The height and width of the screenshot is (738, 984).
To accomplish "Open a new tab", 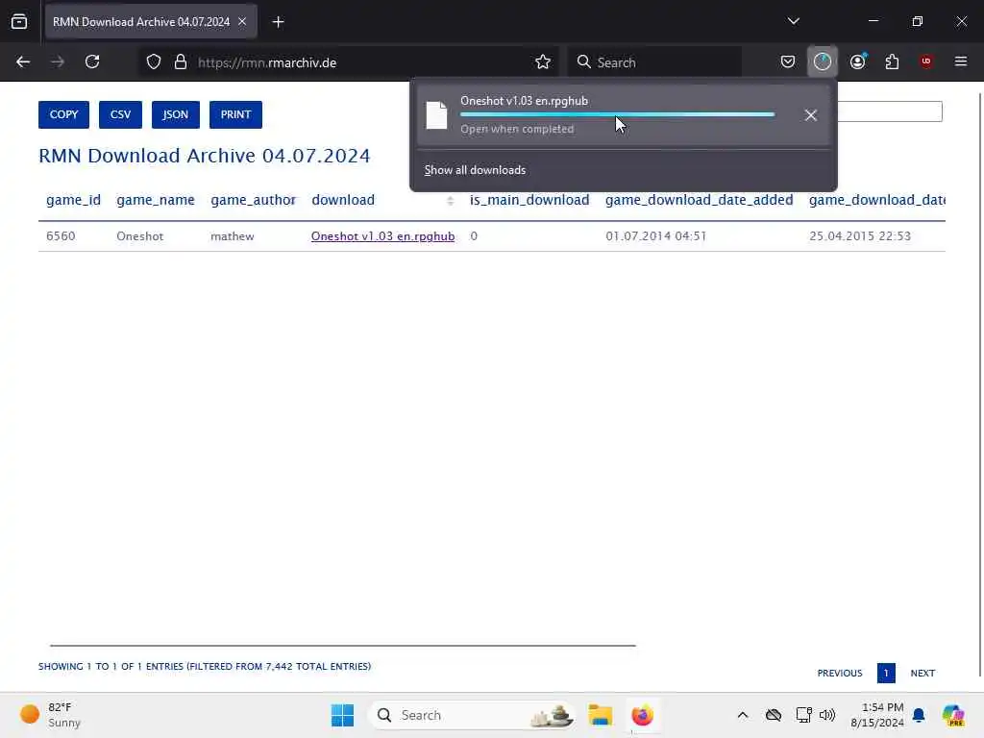I will point(278,22).
